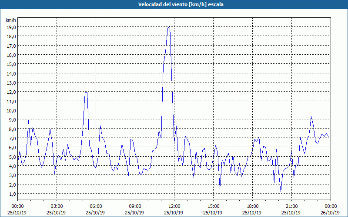Click the 15:00 time axis label
The height and width of the screenshot is (217, 348).
pyautogui.click(x=213, y=207)
